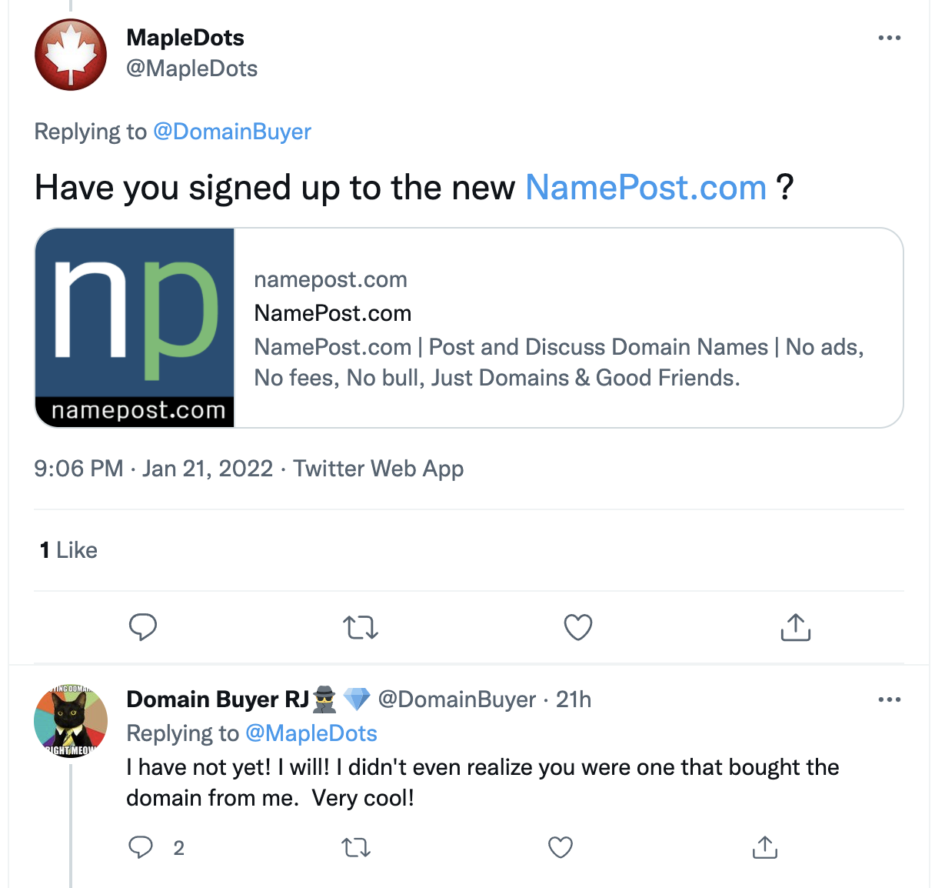Open MapleDots maple leaf profile picture
The height and width of the screenshot is (888, 935).
tap(71, 55)
